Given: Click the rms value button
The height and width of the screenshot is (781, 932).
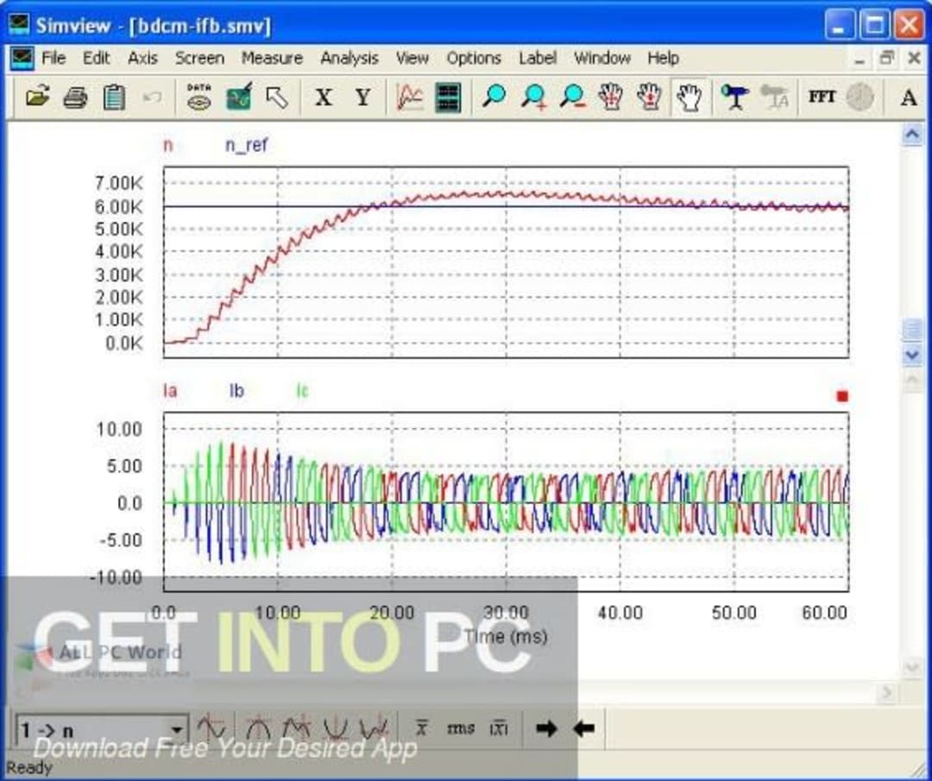Looking at the screenshot, I should point(460,728).
